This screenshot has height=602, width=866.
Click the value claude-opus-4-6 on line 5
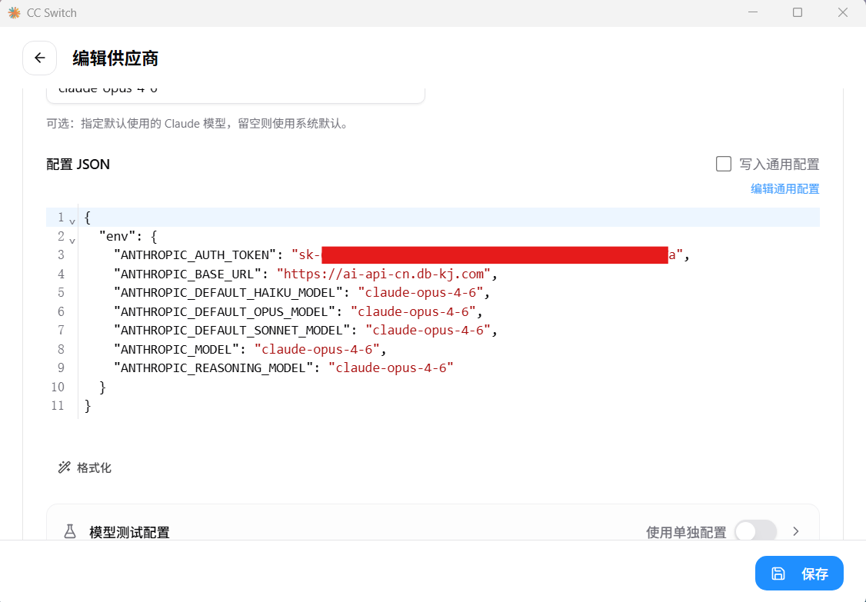pos(420,293)
